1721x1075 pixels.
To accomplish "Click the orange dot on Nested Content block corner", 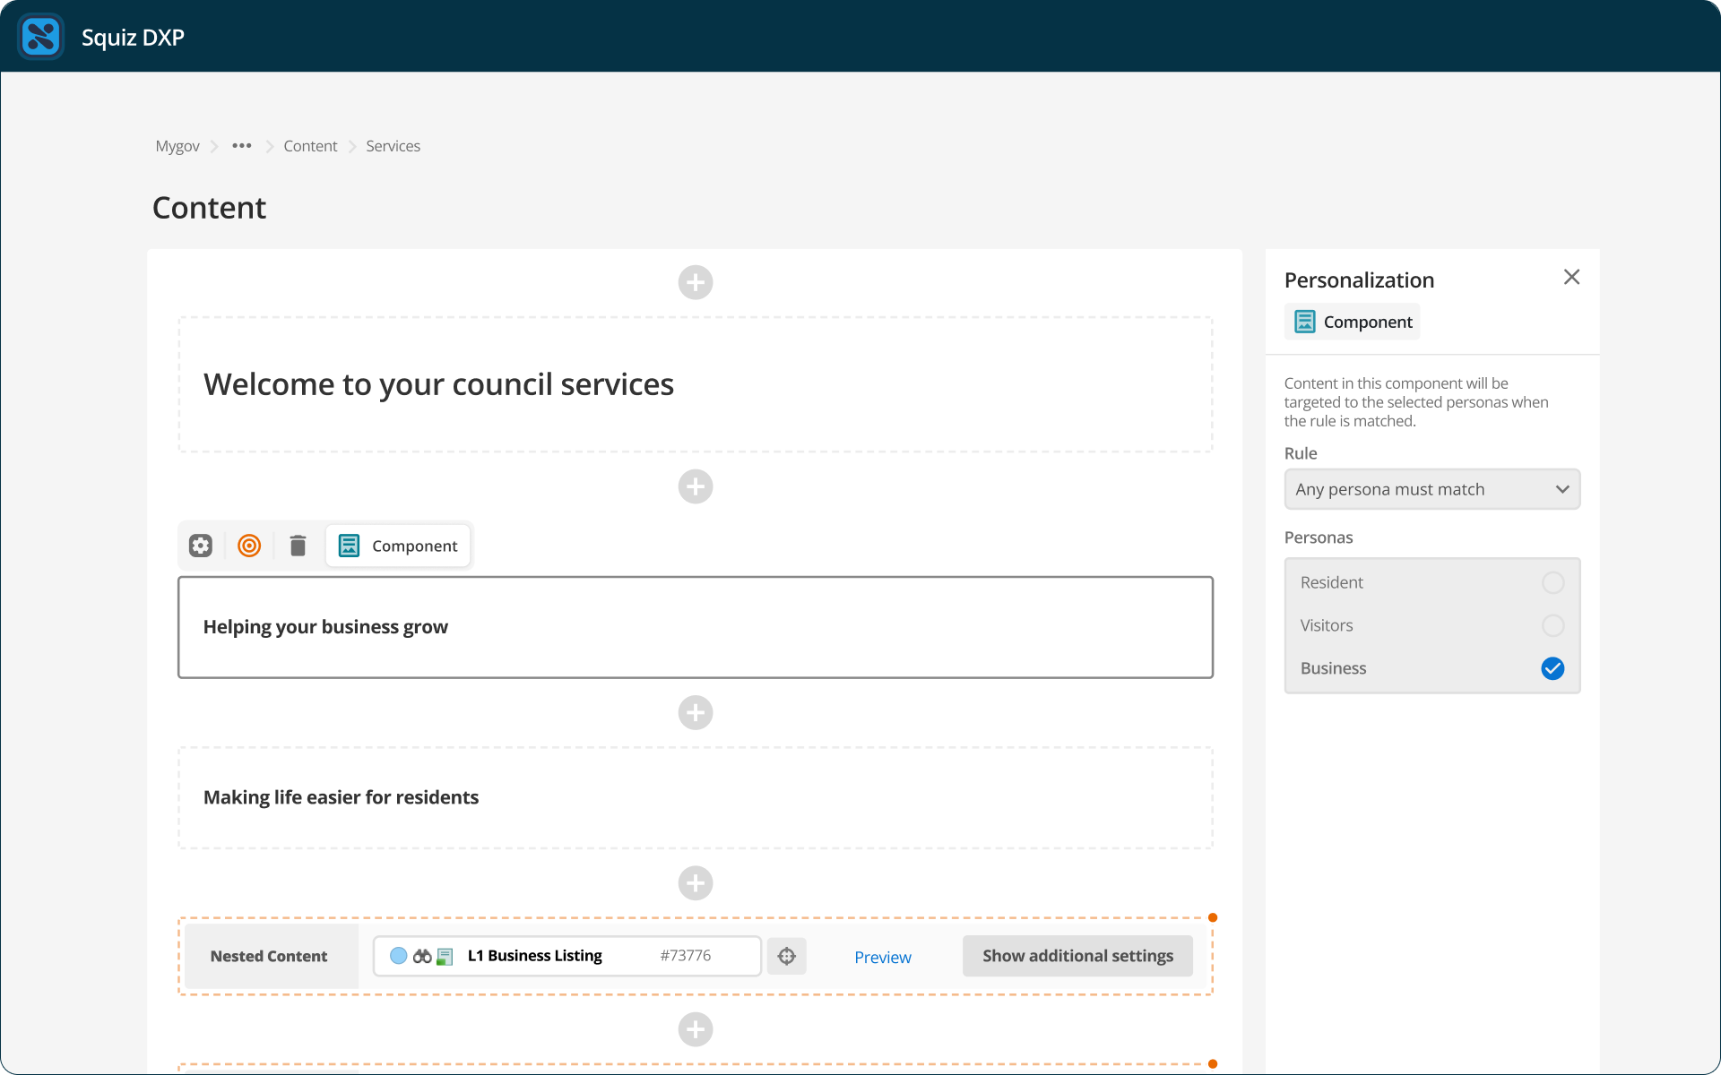I will (1213, 917).
